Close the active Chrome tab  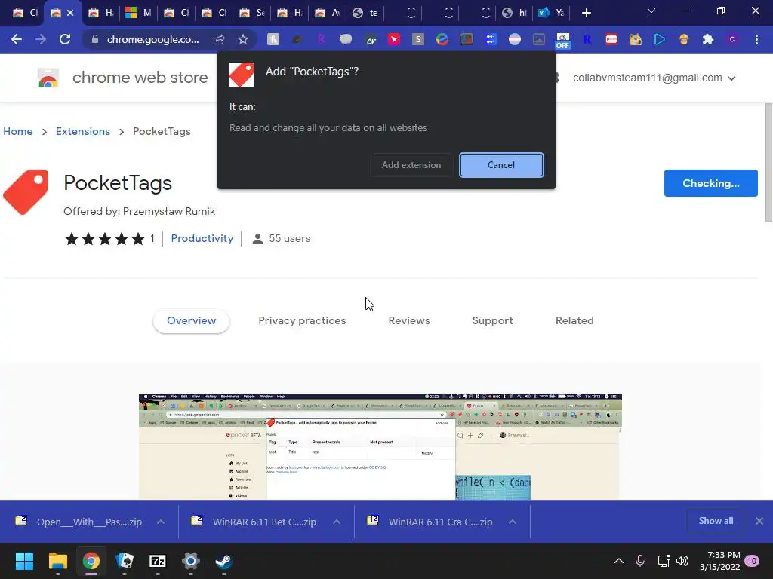[x=70, y=13]
